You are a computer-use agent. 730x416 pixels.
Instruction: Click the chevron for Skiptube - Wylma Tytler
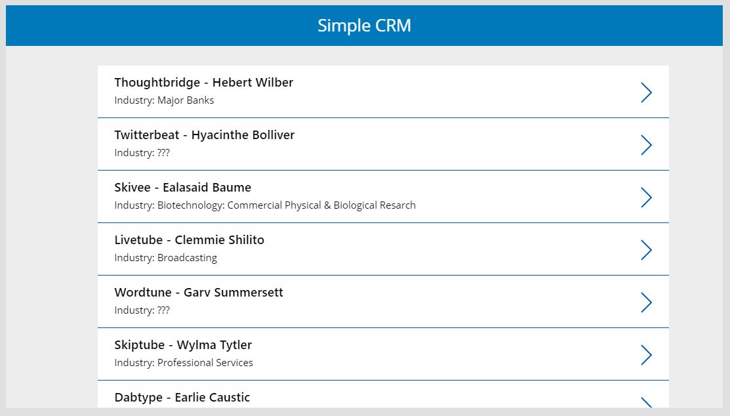646,355
